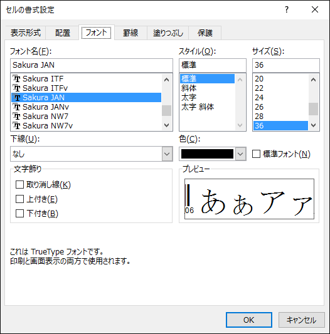Click the font list scrollbar thumb
Screen dimensions: 330x334
[167, 110]
